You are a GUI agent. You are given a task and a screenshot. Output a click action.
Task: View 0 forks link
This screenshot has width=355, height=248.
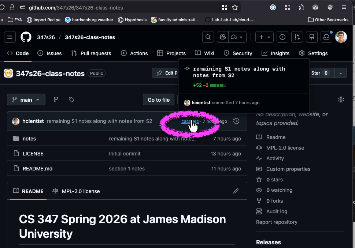pos(270,201)
